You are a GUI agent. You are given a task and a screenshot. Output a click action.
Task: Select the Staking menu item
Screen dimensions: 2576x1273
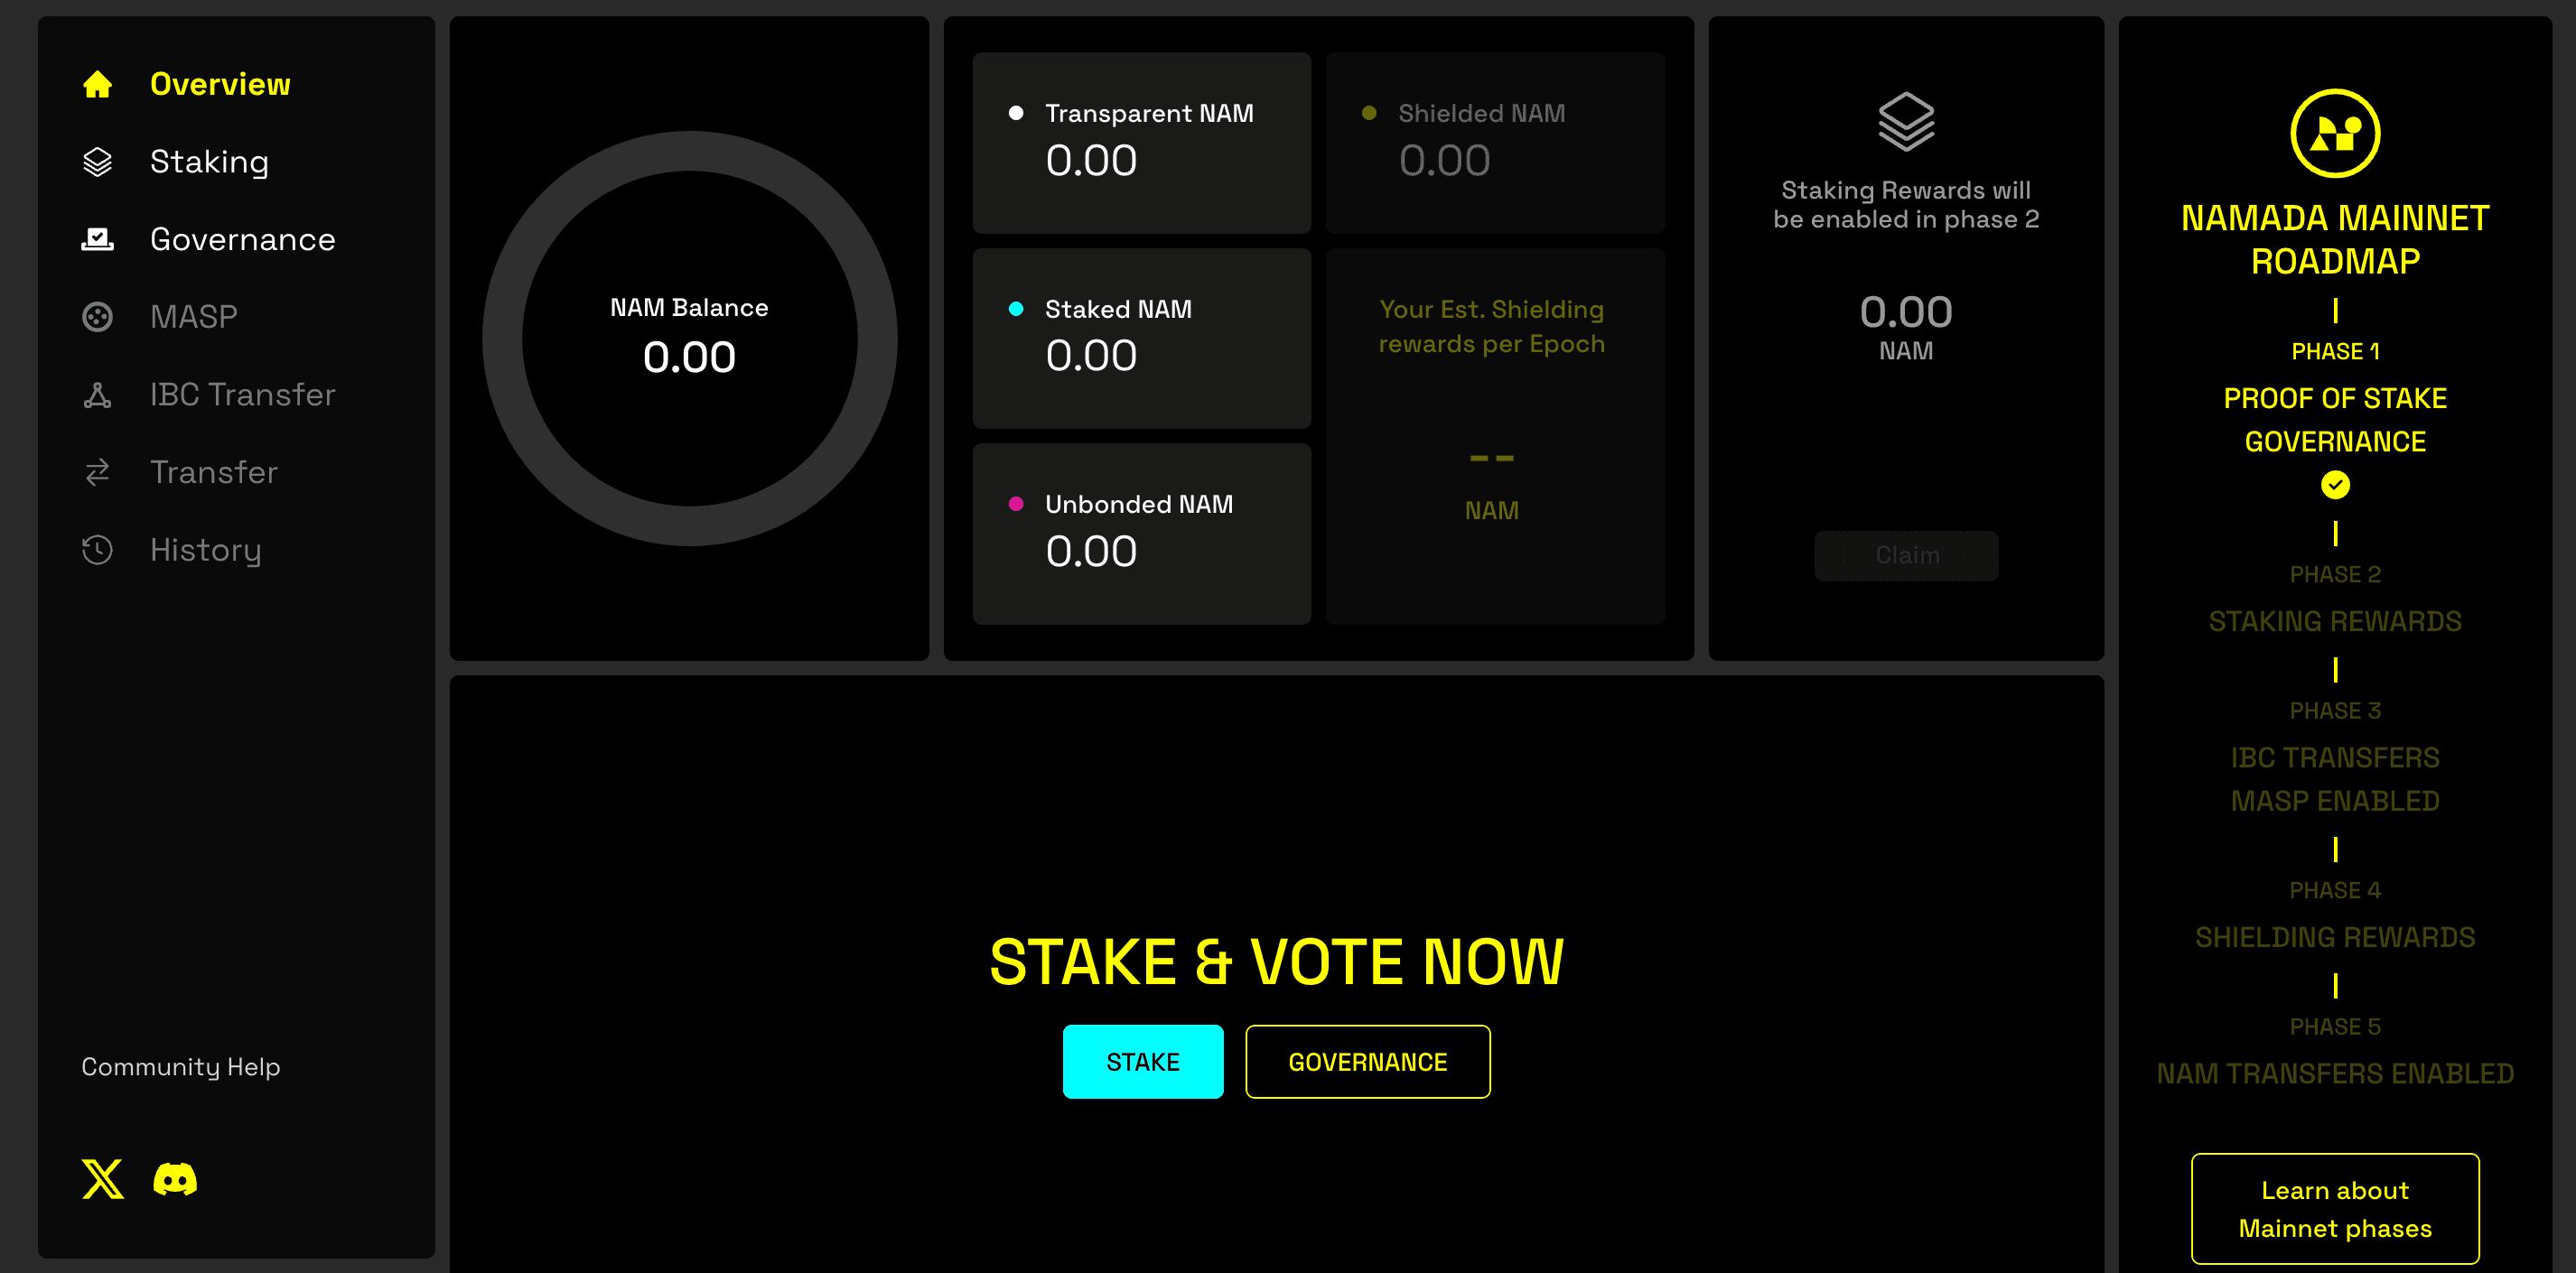210,161
